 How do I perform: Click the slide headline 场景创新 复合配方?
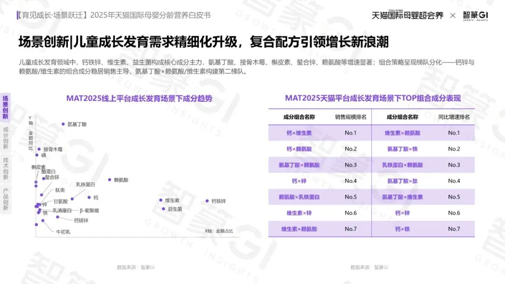point(203,42)
